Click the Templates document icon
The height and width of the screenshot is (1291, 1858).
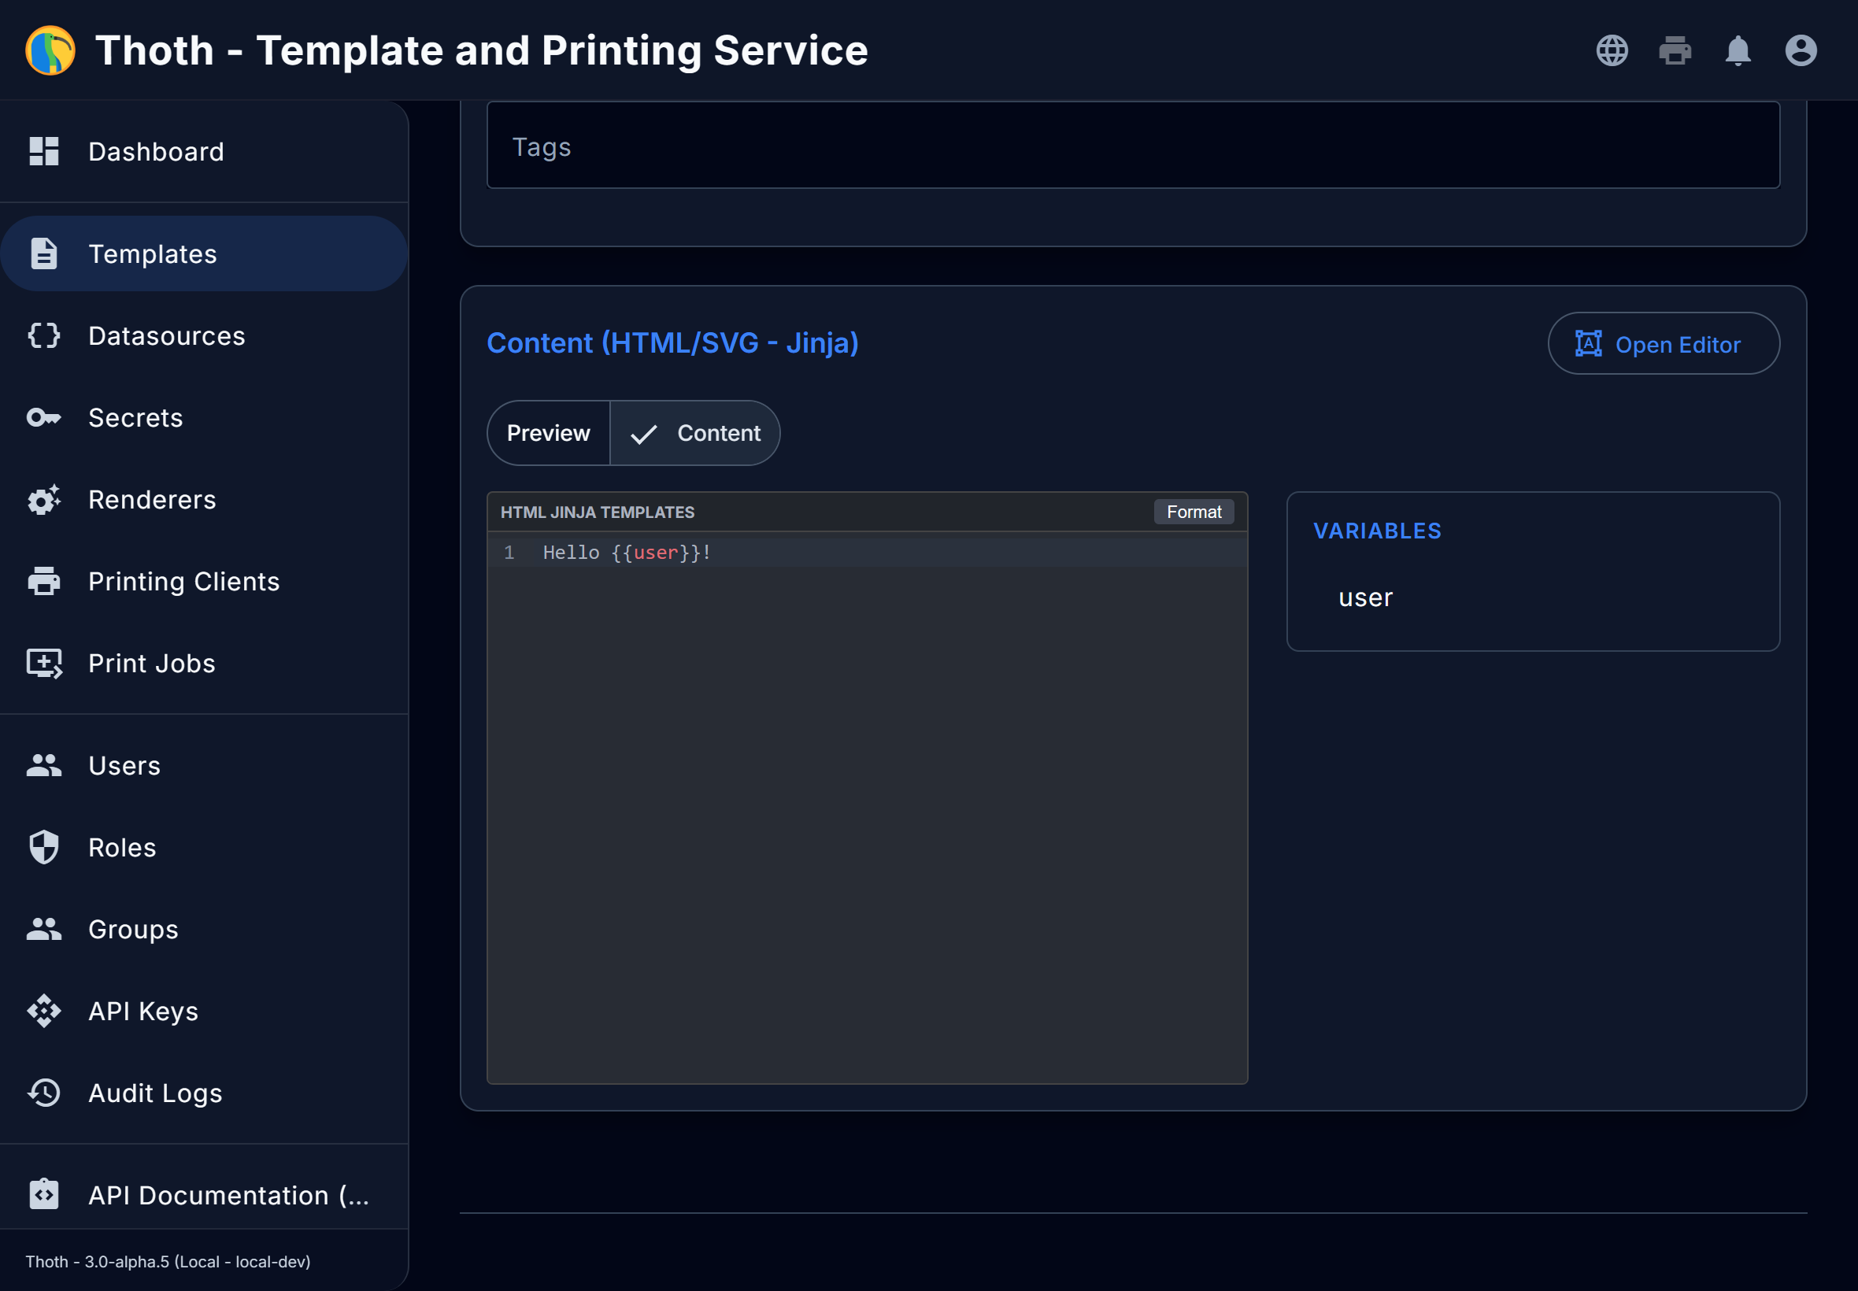(x=43, y=253)
